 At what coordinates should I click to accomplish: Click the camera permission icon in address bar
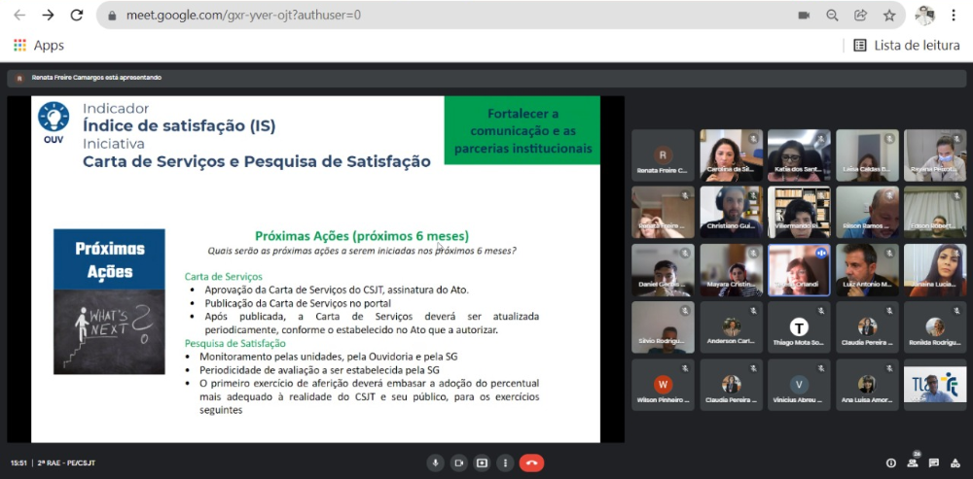point(804,16)
